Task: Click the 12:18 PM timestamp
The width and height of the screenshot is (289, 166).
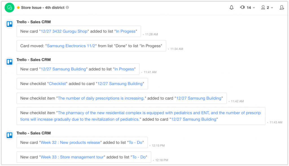Action: (x=162, y=160)
